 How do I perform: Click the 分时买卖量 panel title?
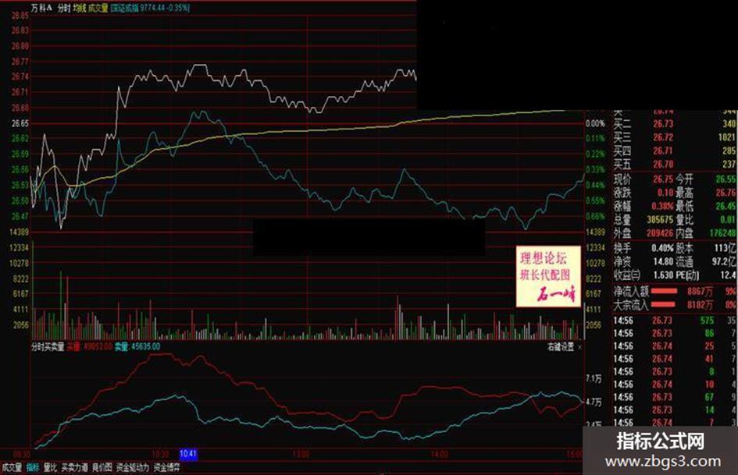[x=48, y=346]
